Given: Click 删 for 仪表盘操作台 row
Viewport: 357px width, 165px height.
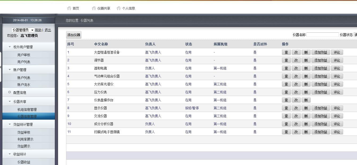Looking at the screenshot, I should pyautogui.click(x=306, y=100).
